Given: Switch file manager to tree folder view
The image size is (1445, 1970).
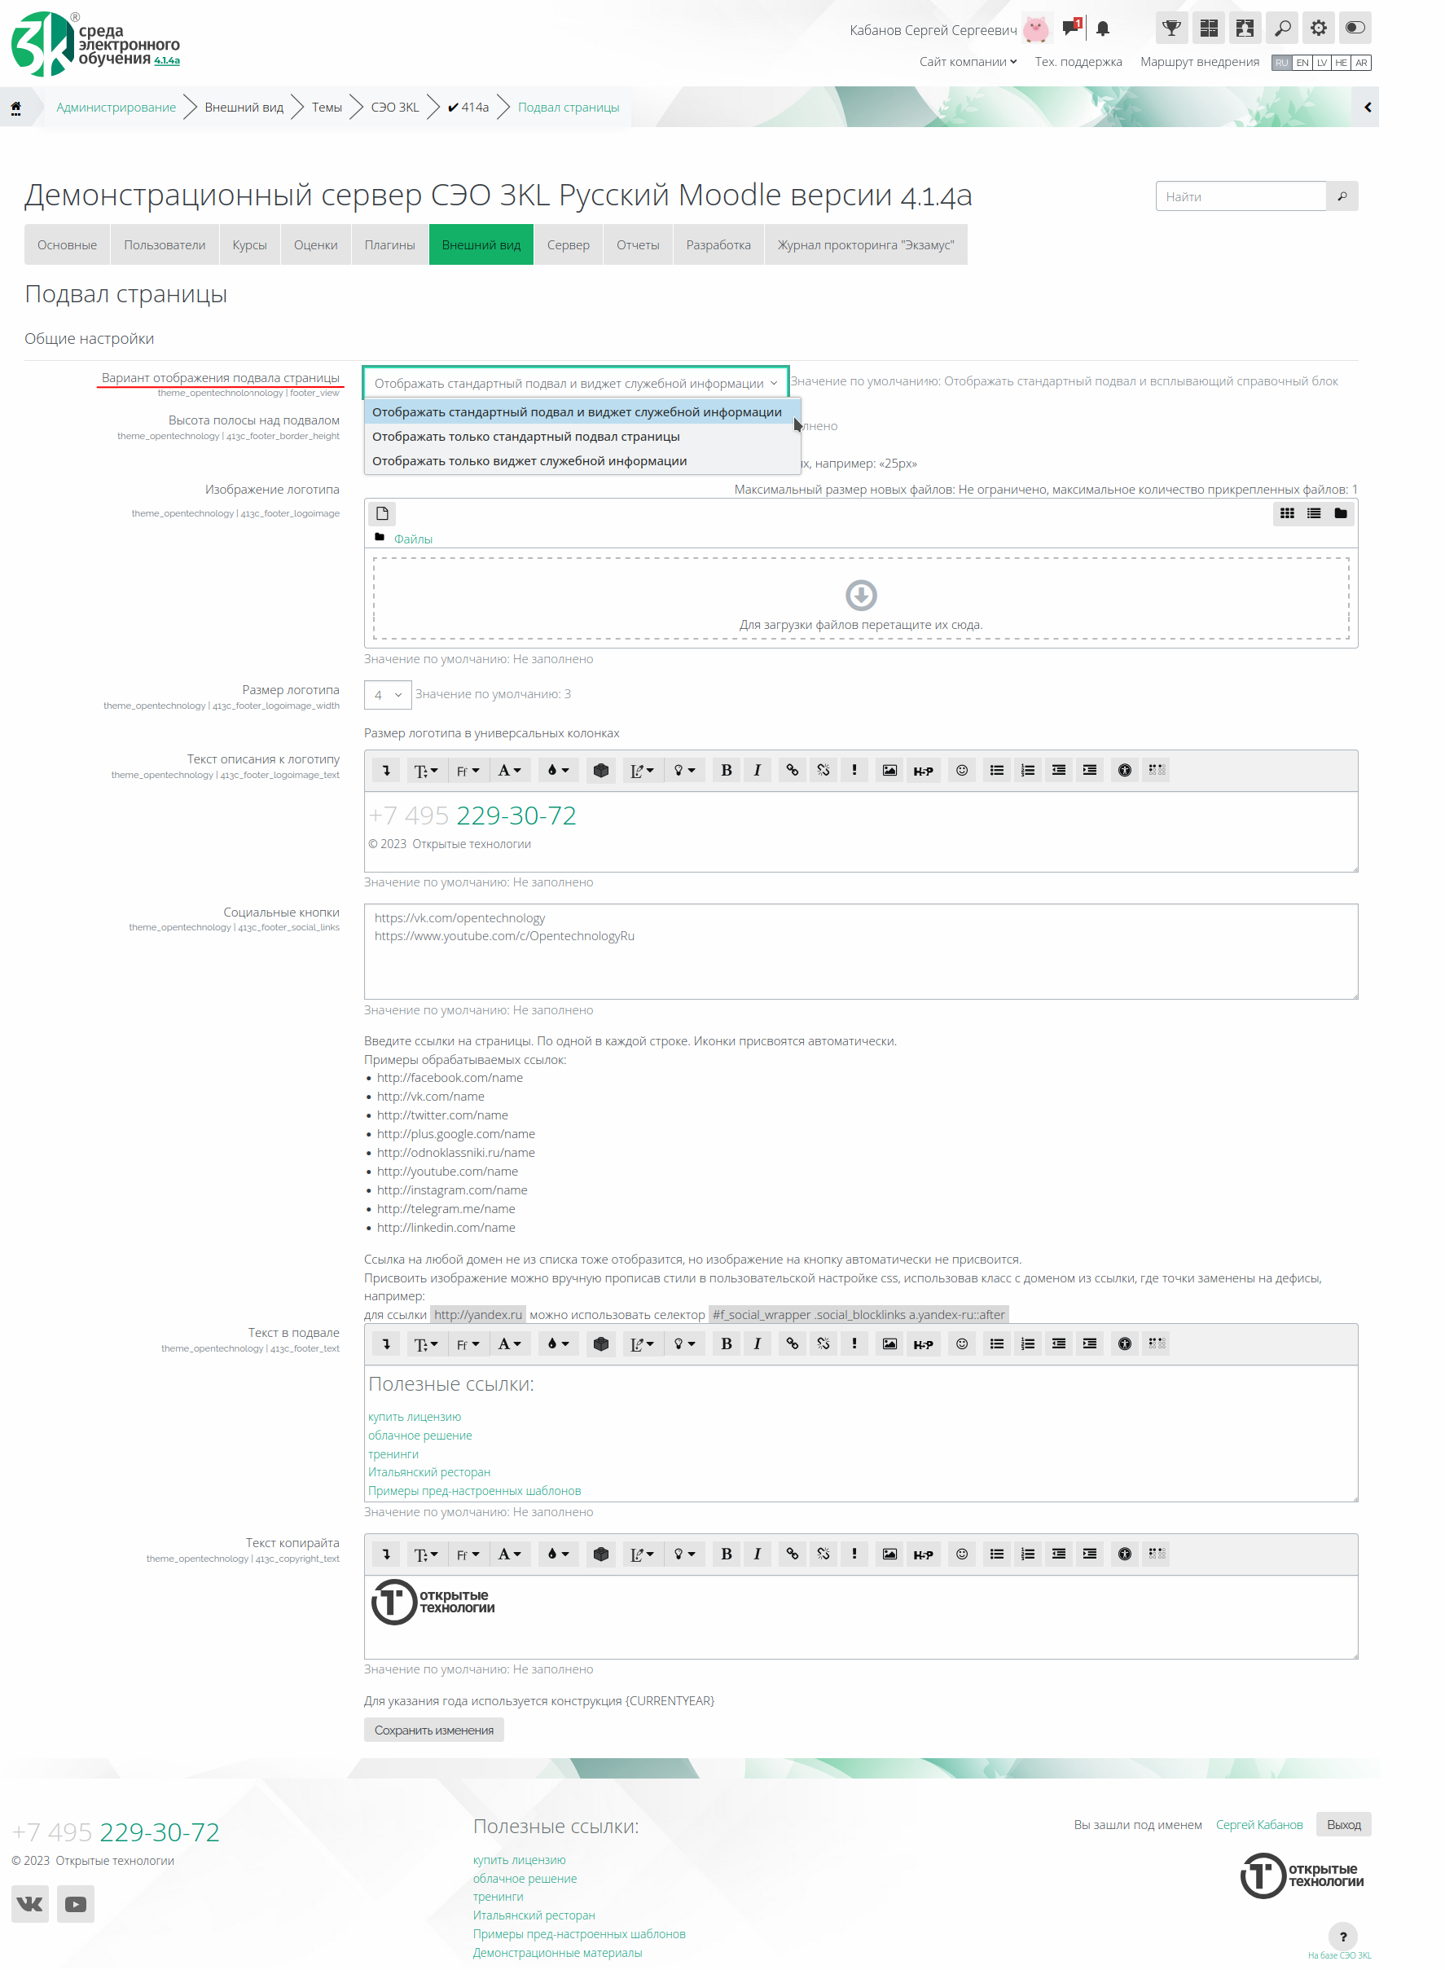Looking at the screenshot, I should click(x=1340, y=513).
